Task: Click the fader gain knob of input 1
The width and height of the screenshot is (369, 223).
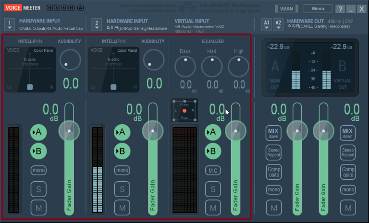Action: (x=69, y=131)
